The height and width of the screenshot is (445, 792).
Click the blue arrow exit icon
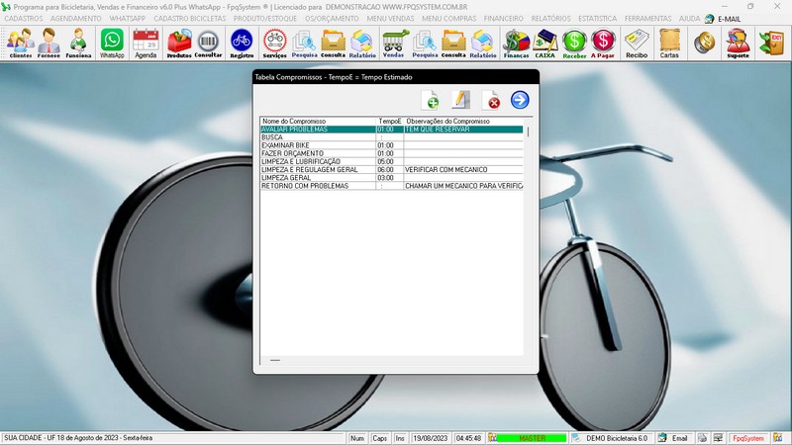[x=520, y=100]
